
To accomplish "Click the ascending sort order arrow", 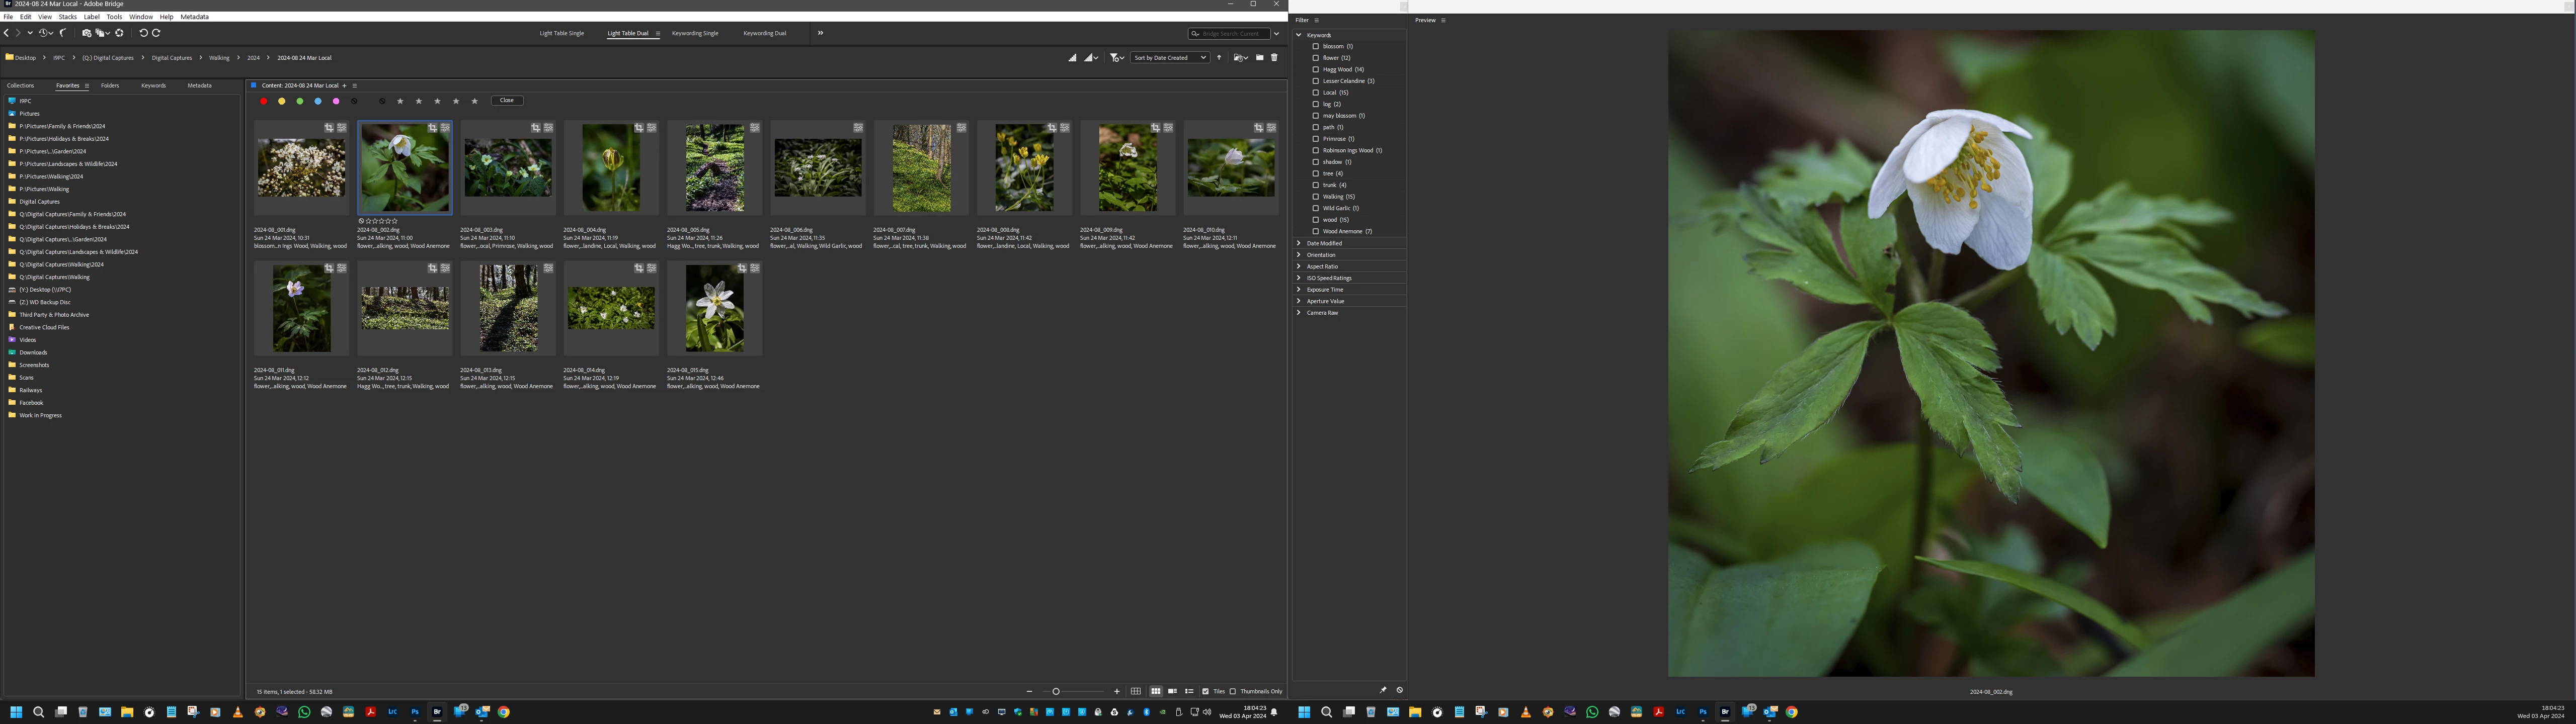I will coord(1219,58).
